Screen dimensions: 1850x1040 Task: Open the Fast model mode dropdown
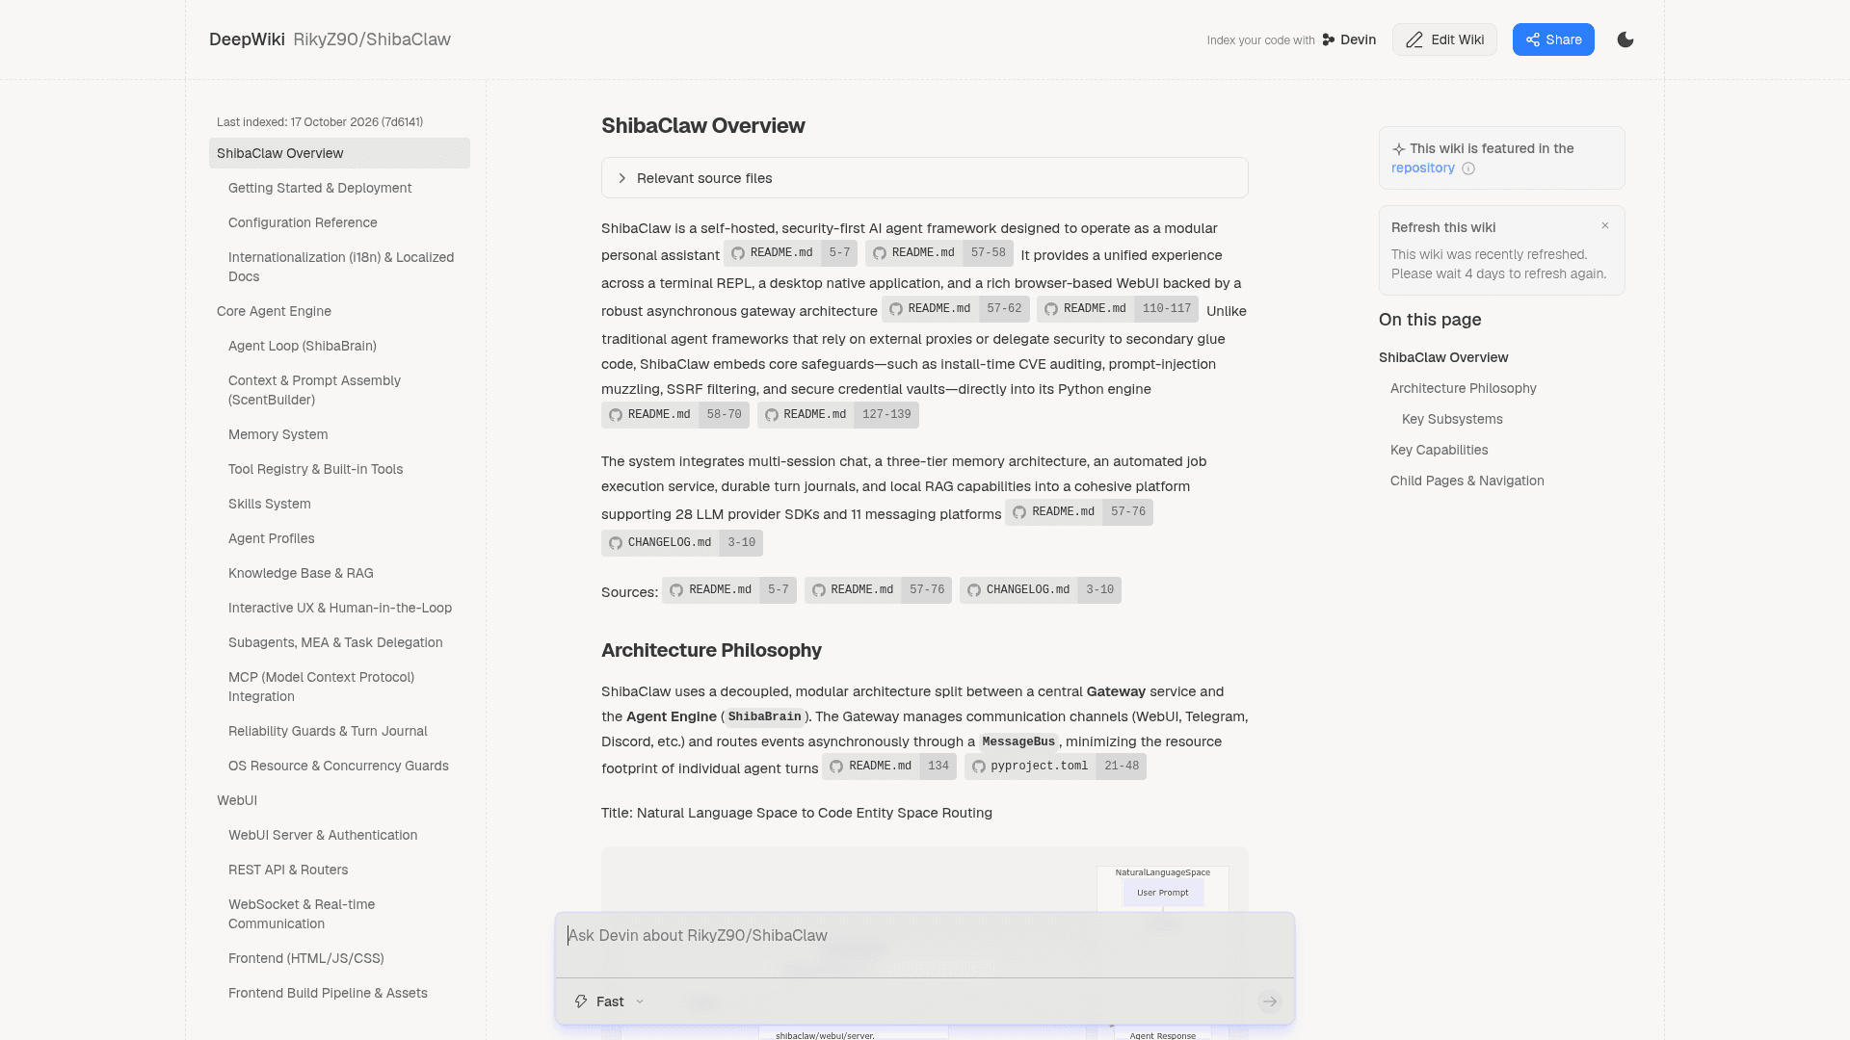609,1001
